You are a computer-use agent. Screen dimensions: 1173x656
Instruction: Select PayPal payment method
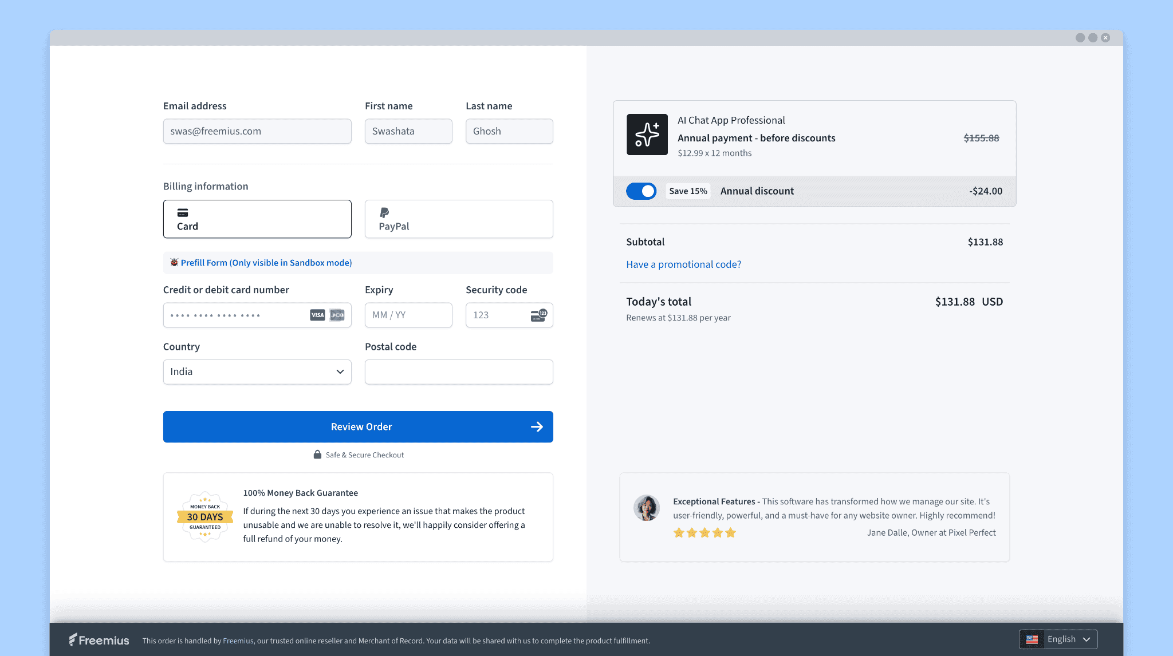459,219
